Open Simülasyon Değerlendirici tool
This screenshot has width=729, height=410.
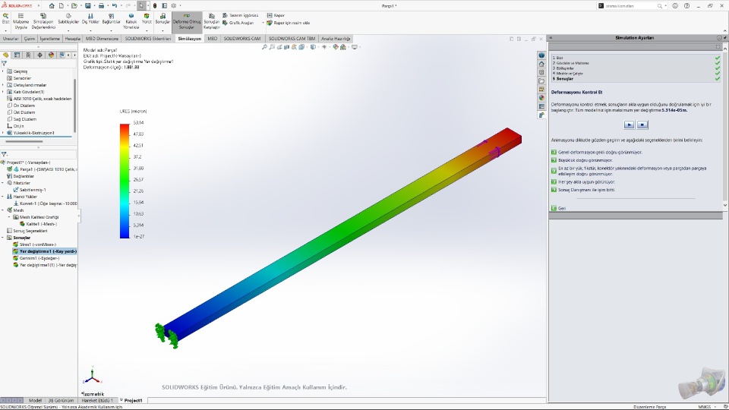(x=43, y=21)
